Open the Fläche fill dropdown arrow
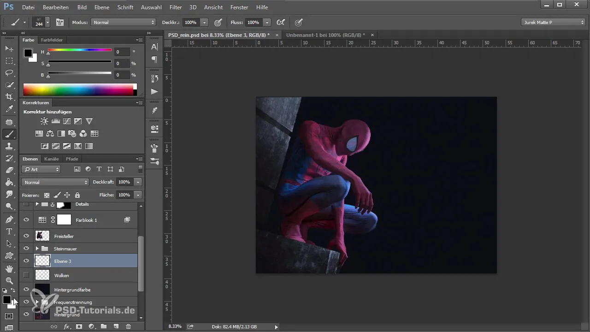Viewport: 590px width, 332px height. [138, 195]
